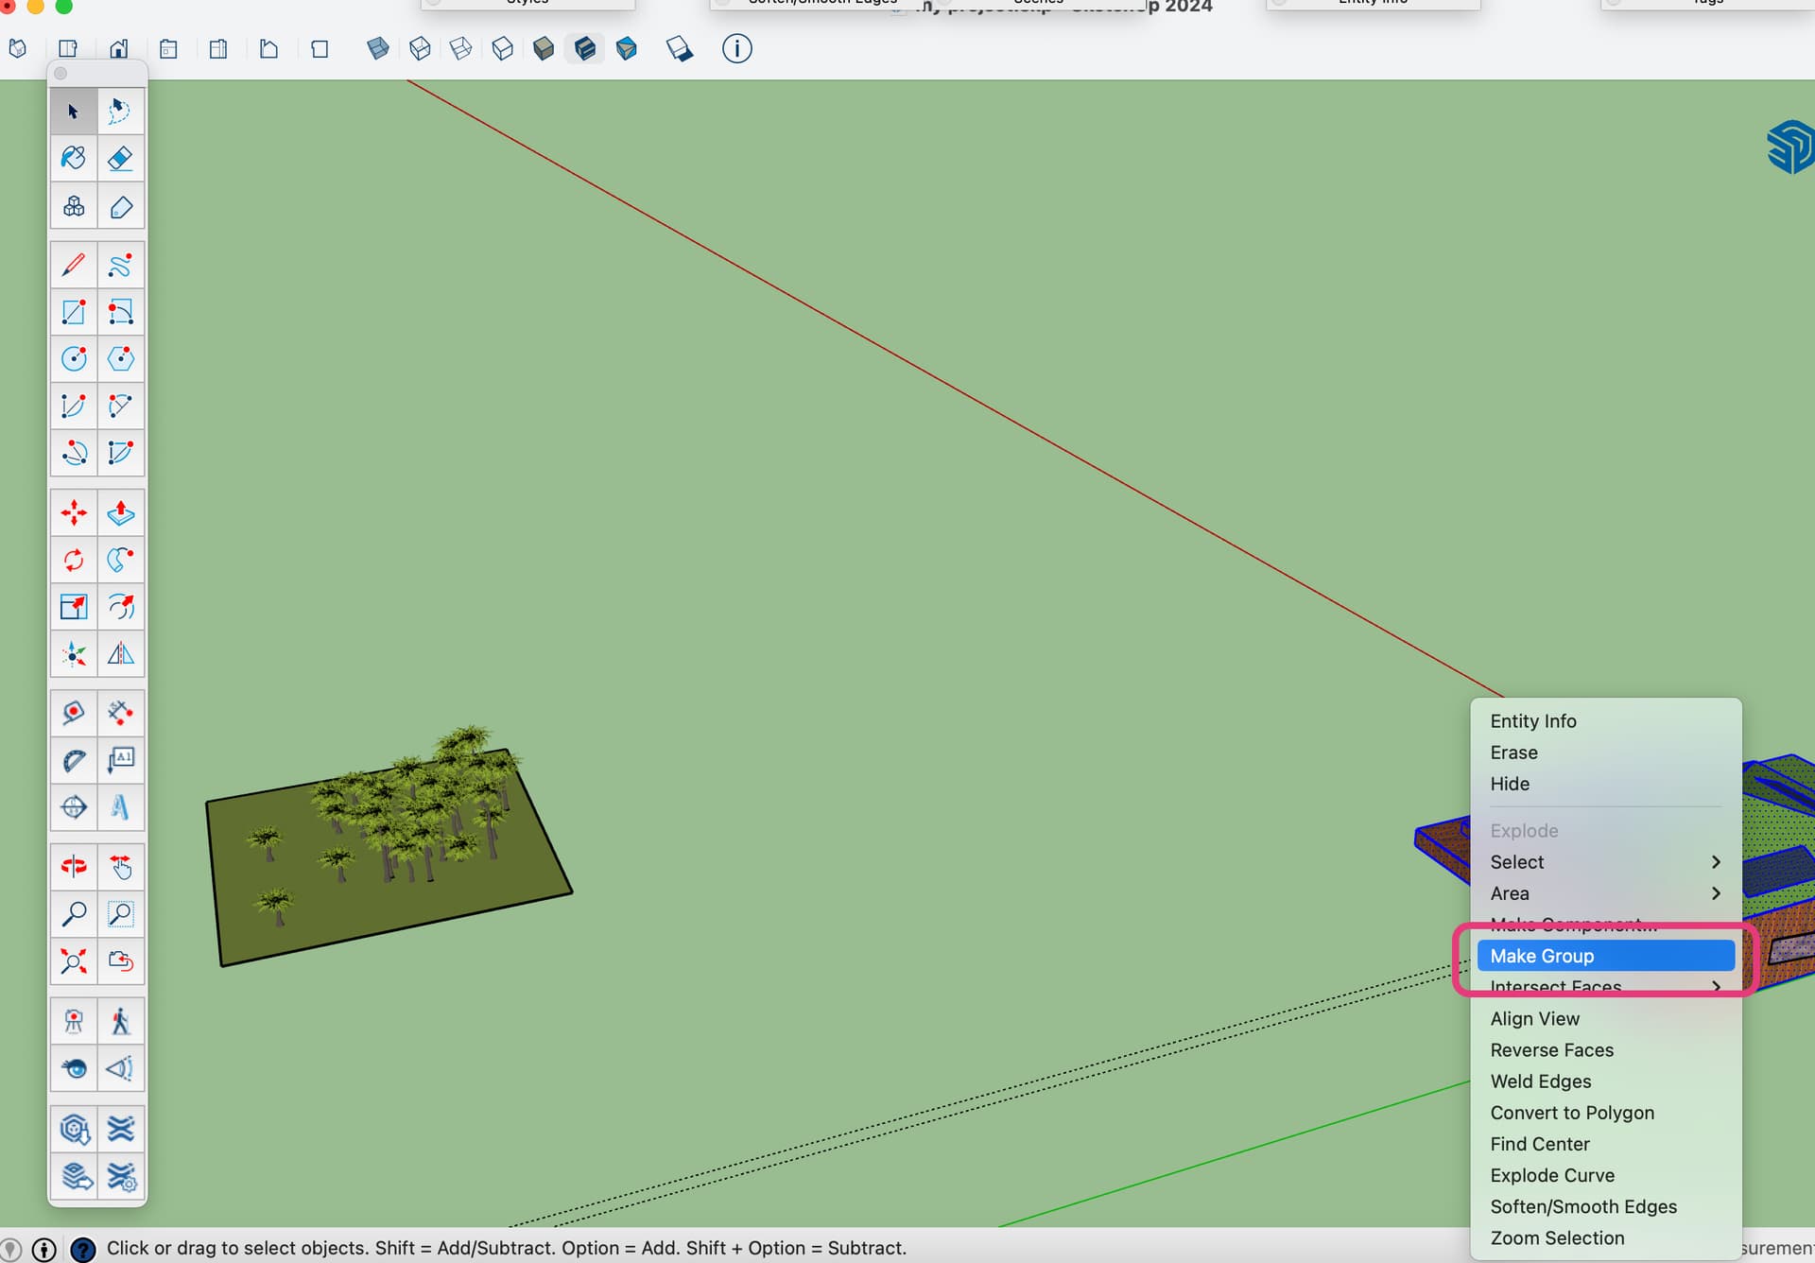This screenshot has width=1815, height=1263.
Task: Open Model Info from top toolbar
Action: coord(736,48)
